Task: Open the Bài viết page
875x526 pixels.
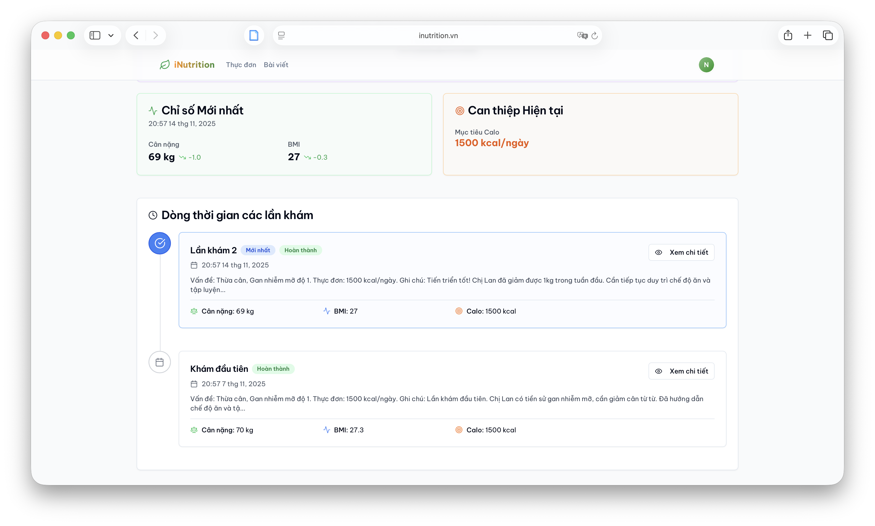Action: pyautogui.click(x=276, y=65)
